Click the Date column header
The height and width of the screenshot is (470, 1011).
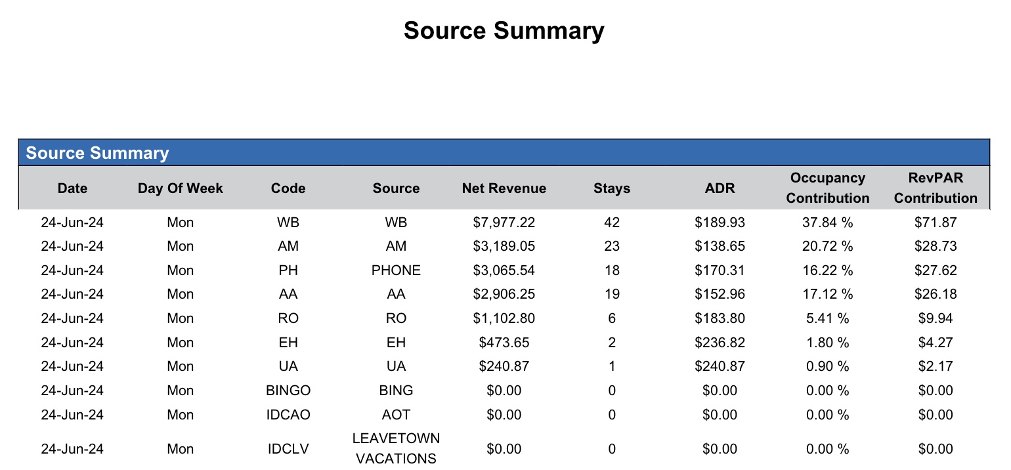(x=72, y=188)
